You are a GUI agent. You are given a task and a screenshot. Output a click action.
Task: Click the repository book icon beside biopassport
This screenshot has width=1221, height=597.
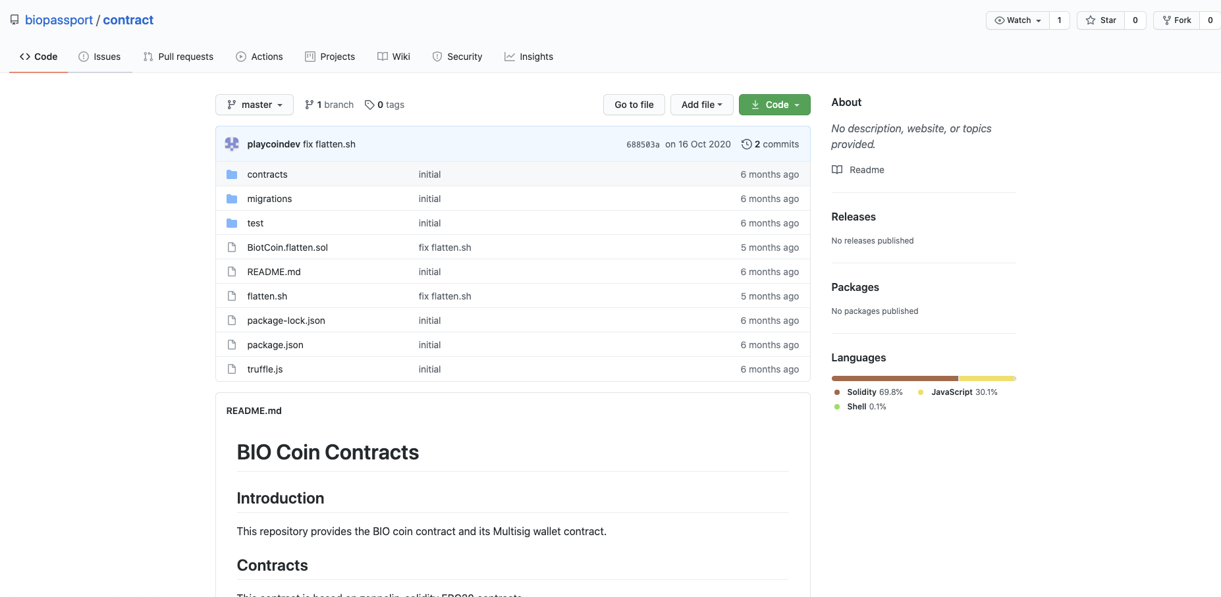tap(14, 20)
